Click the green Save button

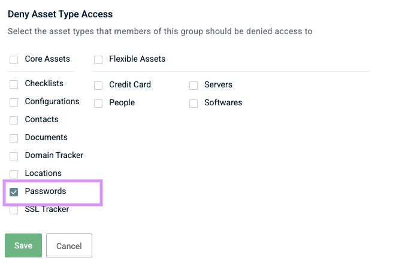tap(23, 246)
